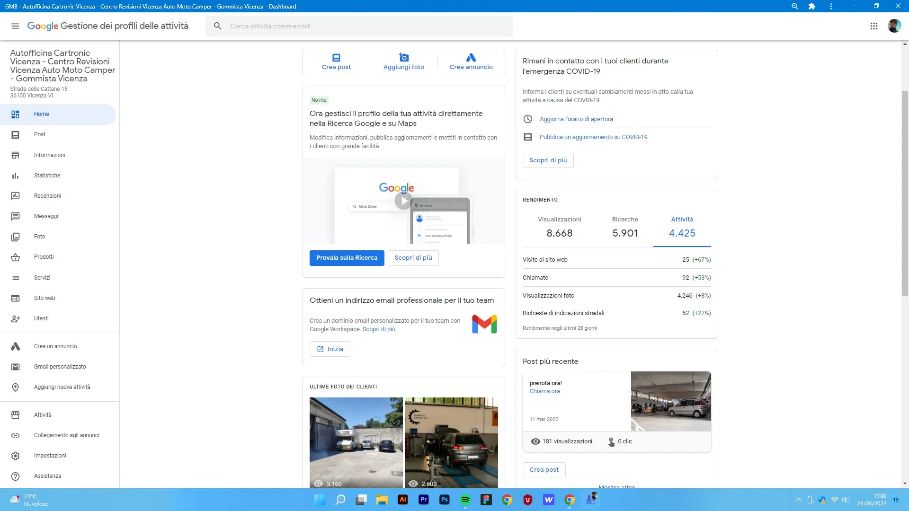Click Aggiorna l'orario di apertura link
Image resolution: width=909 pixels, height=511 pixels.
(x=576, y=119)
